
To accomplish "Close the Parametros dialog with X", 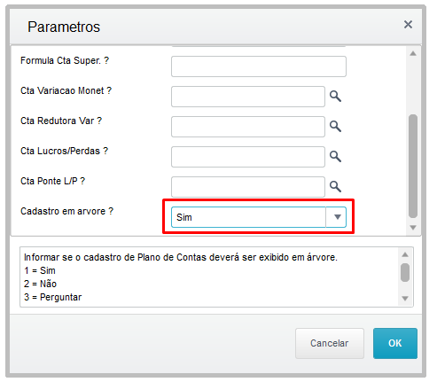I will 408,25.
